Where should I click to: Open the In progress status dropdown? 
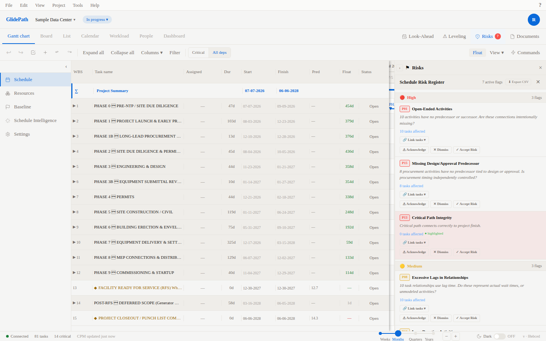[x=97, y=20]
